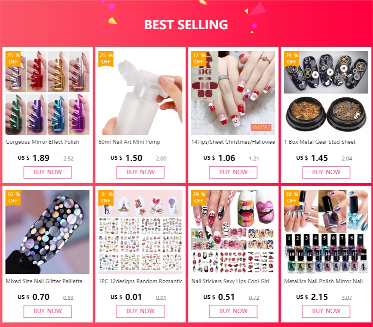Buy the Sexy Lips Cool Girl stickers
The width and height of the screenshot is (373, 327).
point(233,311)
